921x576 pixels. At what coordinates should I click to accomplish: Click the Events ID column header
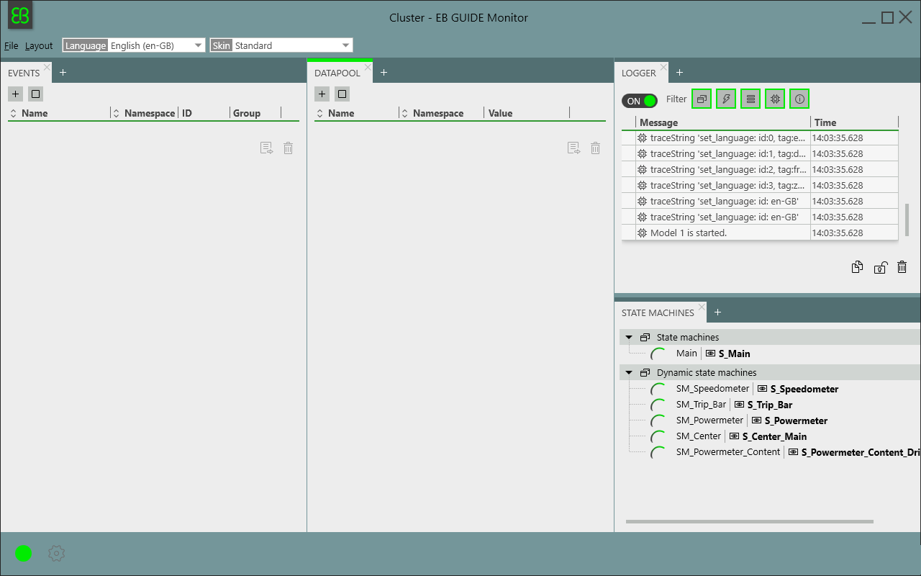204,113
